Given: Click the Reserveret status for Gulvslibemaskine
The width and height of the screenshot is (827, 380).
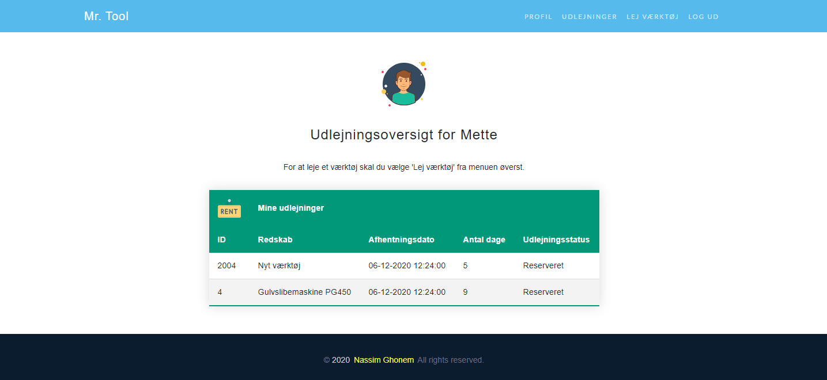Looking at the screenshot, I should click(x=543, y=292).
